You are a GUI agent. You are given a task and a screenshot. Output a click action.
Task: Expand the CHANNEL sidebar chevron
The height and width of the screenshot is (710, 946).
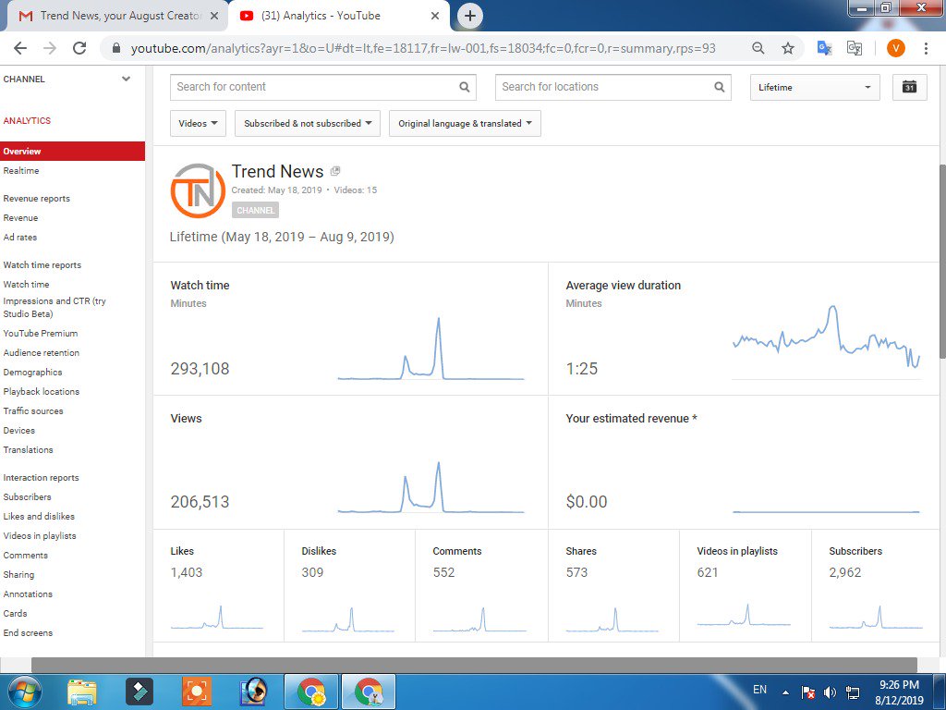point(126,79)
